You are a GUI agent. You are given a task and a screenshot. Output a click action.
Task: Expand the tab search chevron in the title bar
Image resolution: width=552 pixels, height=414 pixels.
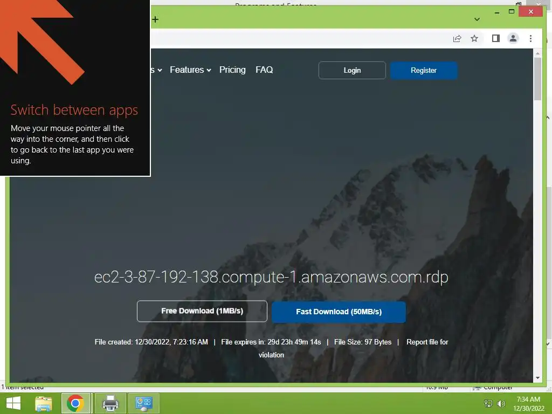click(477, 19)
